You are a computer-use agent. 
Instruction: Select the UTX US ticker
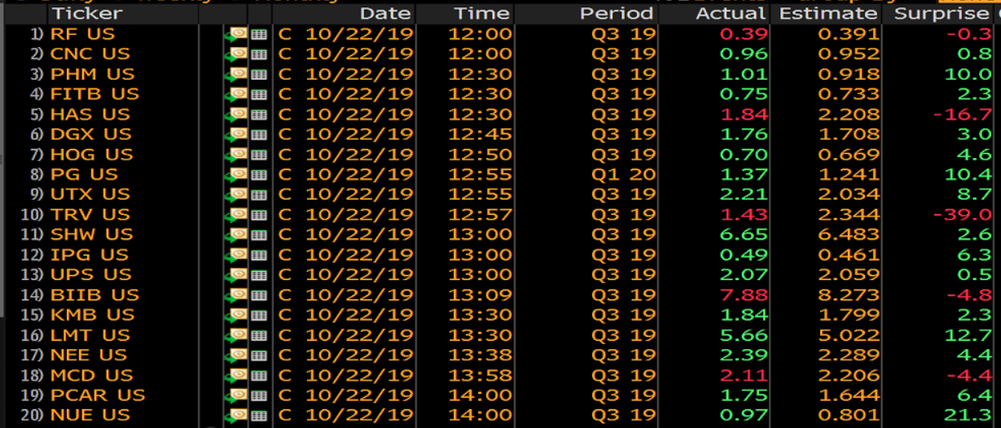point(90,194)
